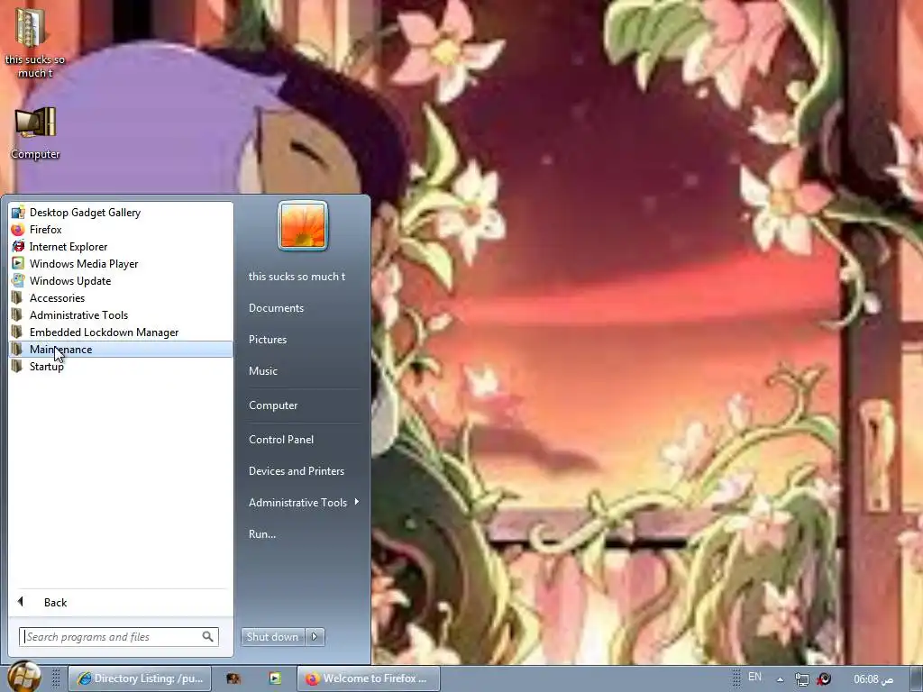Show hidden tray icons arrow

click(x=780, y=679)
